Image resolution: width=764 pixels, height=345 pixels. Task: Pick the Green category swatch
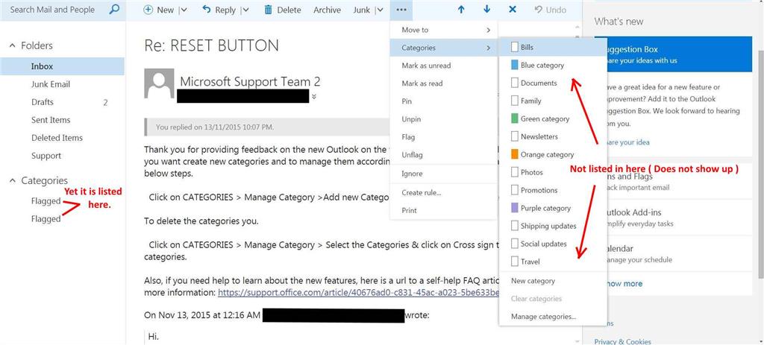515,118
